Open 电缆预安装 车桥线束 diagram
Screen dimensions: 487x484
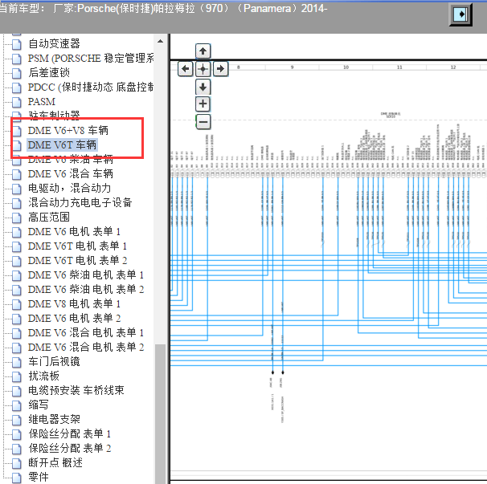76,390
